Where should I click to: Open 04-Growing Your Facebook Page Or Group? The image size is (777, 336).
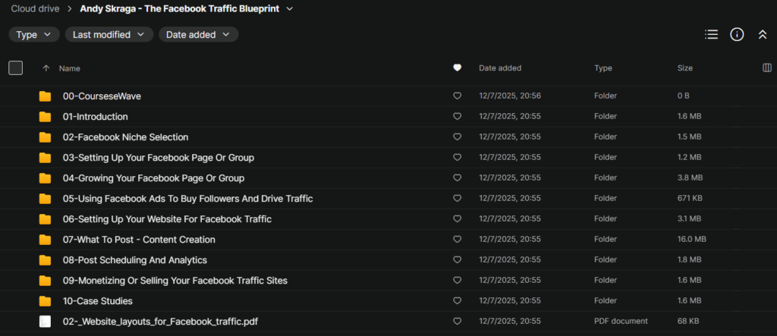point(153,178)
